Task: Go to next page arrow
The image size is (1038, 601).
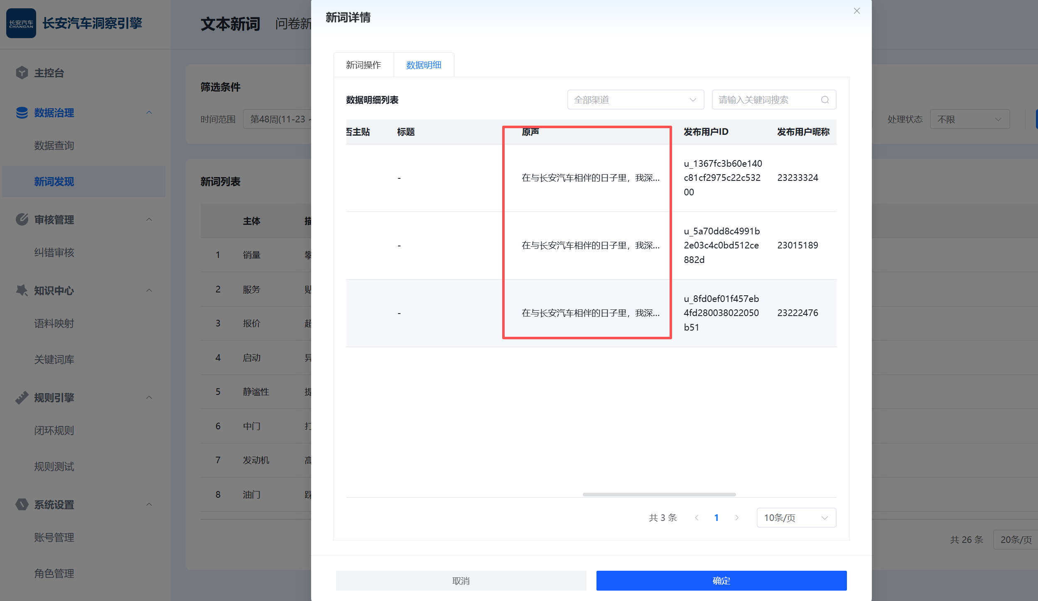Action: pyautogui.click(x=737, y=518)
